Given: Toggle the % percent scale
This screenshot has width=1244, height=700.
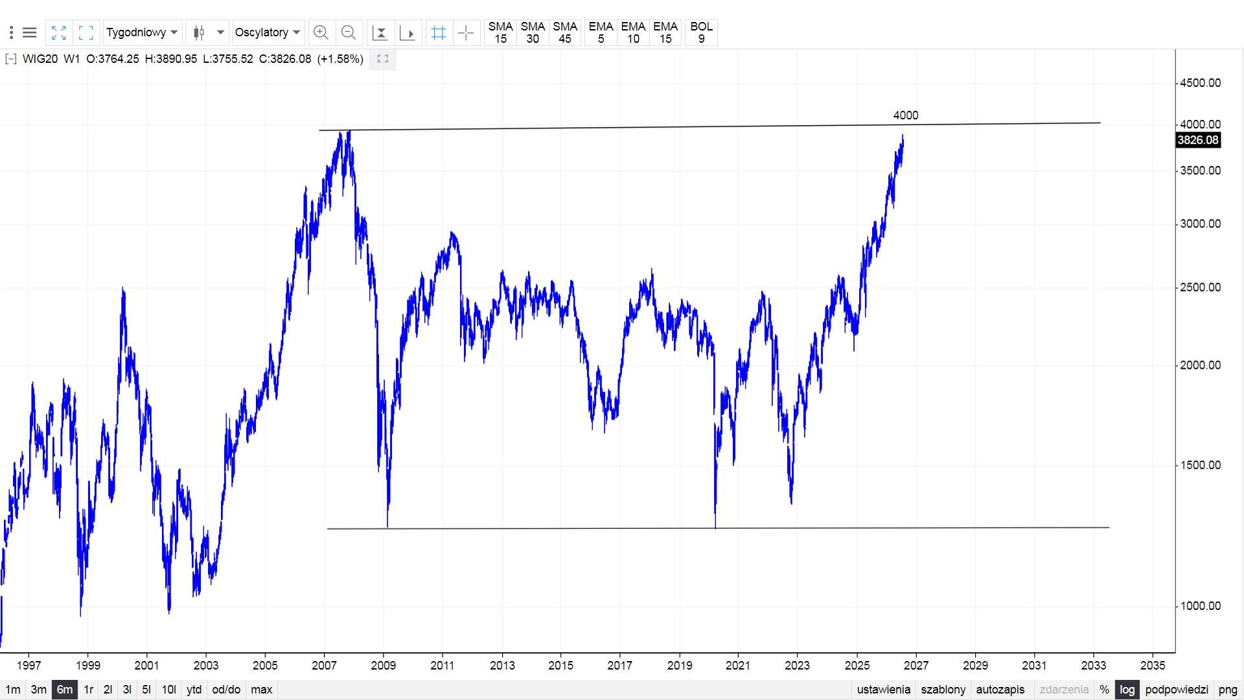Looking at the screenshot, I should tap(1105, 690).
